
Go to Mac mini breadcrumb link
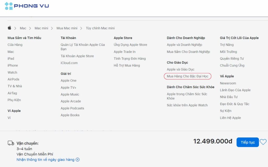(x=41, y=28)
